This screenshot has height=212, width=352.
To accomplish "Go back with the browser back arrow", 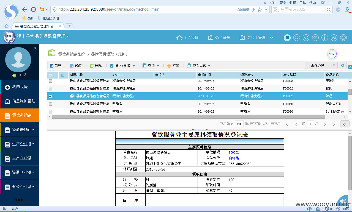I will click(x=24, y=9).
